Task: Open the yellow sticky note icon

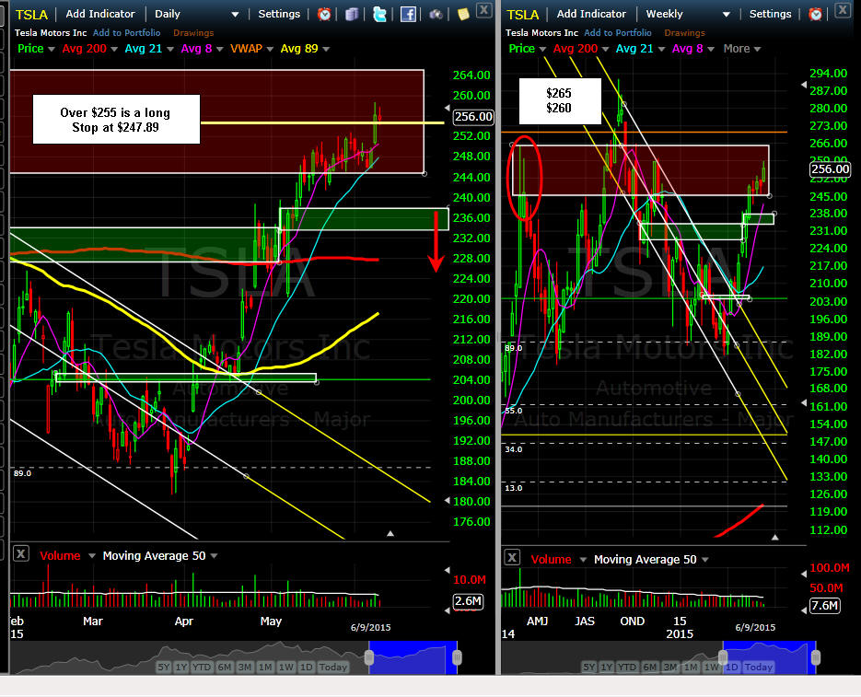Action: click(463, 14)
